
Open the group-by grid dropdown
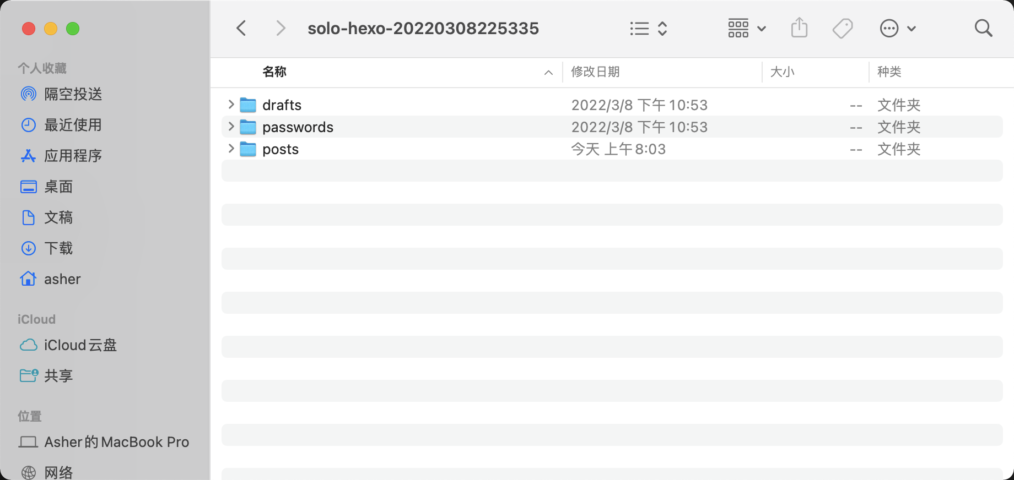point(746,28)
